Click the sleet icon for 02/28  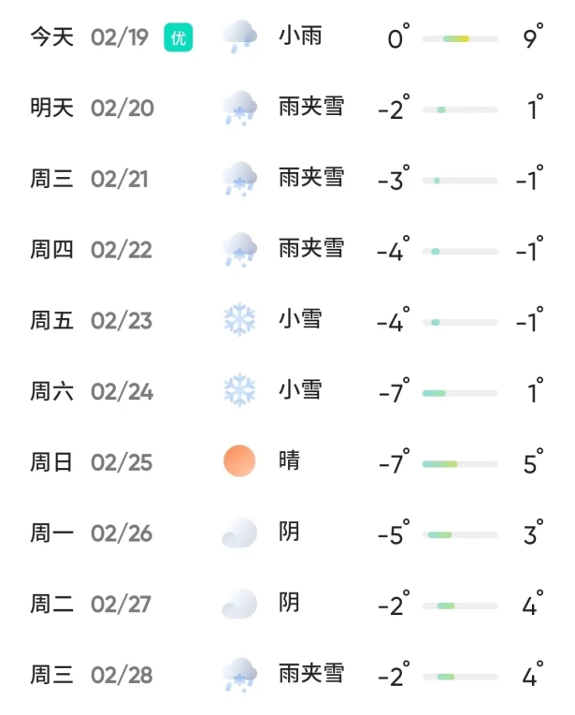point(239,674)
